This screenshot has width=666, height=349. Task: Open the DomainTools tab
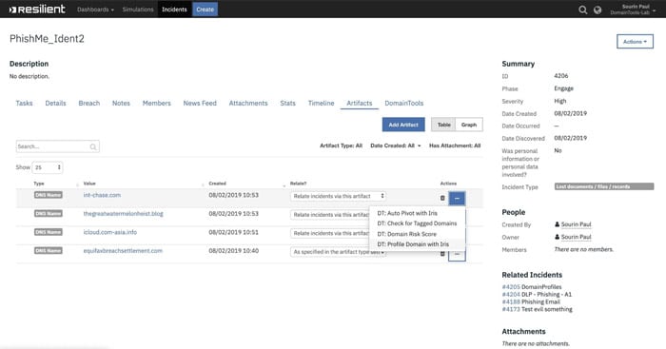[x=404, y=103]
